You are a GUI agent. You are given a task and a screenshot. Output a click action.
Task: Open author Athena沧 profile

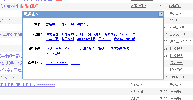[x=137, y=91]
